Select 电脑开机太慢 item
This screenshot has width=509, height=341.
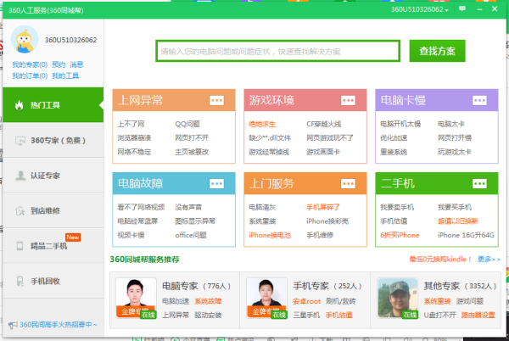(400, 124)
